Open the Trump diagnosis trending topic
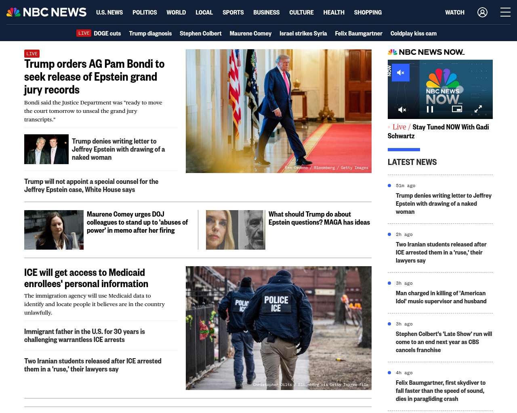The height and width of the screenshot is (413, 517). [150, 33]
